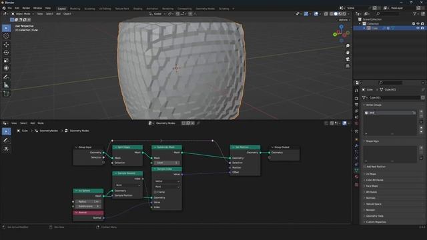Click the Cube breadcrumb in node editor
Image resolution: width=427 pixels, height=240 pixels.
(23, 131)
